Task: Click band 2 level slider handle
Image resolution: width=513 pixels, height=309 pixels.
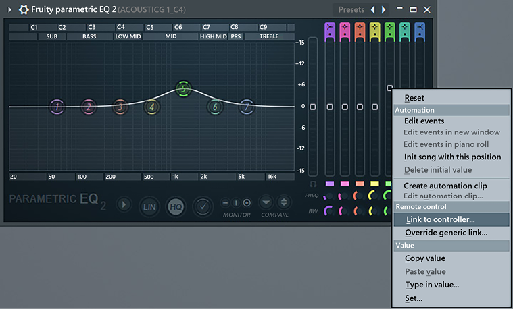Action: pyautogui.click(x=345, y=107)
